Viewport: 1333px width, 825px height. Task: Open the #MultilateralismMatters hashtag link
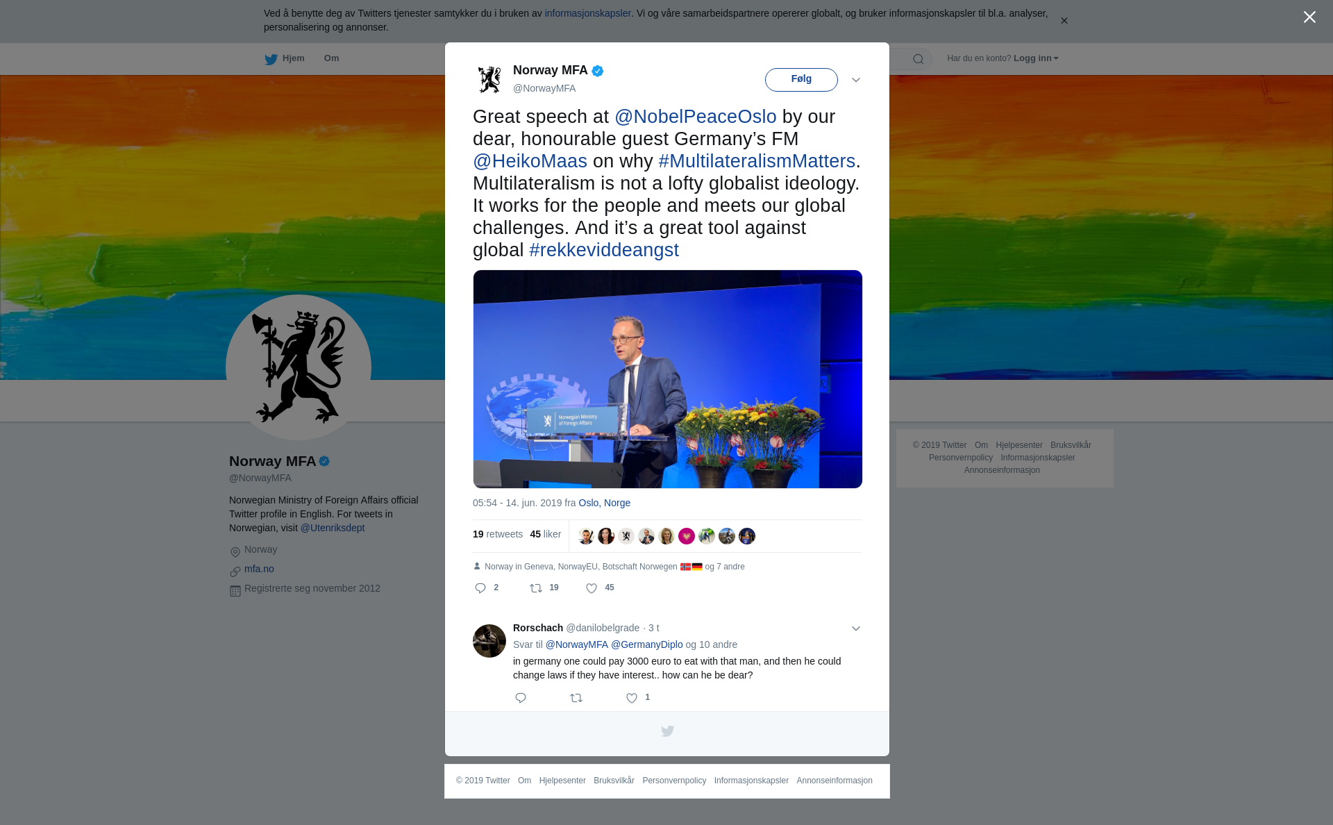pyautogui.click(x=757, y=161)
